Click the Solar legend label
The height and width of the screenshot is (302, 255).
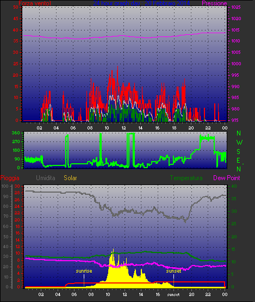coord(70,178)
